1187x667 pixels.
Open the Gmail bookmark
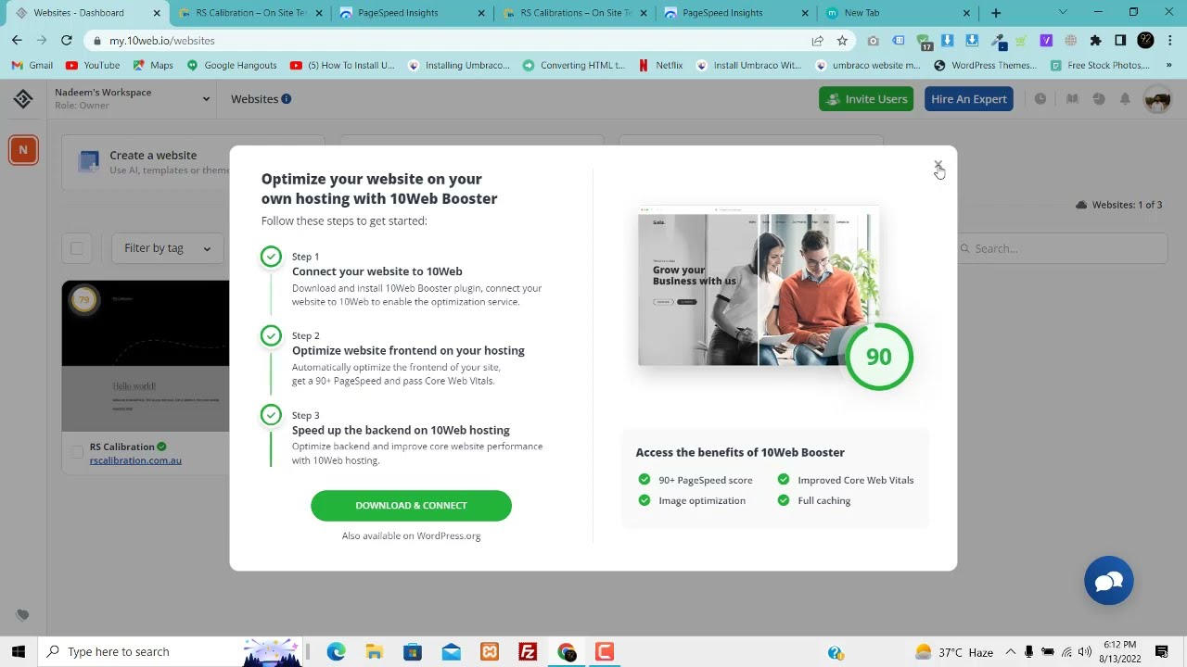32,66
